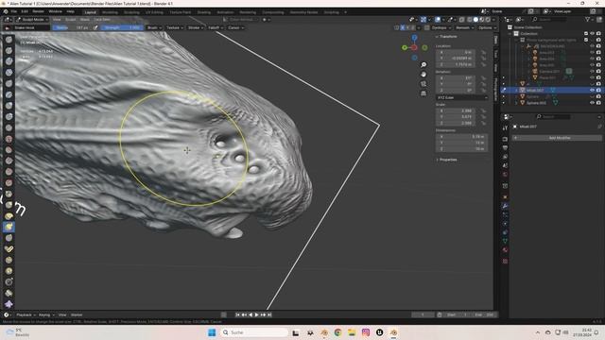Open the Tool properties tab icon

tap(505, 127)
